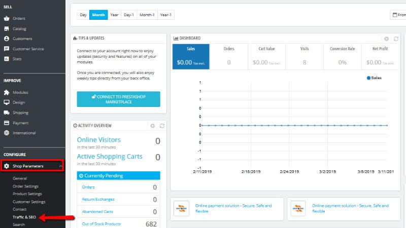Select the Conversion Rate metric tile
Screen dimensions: 406x228
tap(342, 57)
